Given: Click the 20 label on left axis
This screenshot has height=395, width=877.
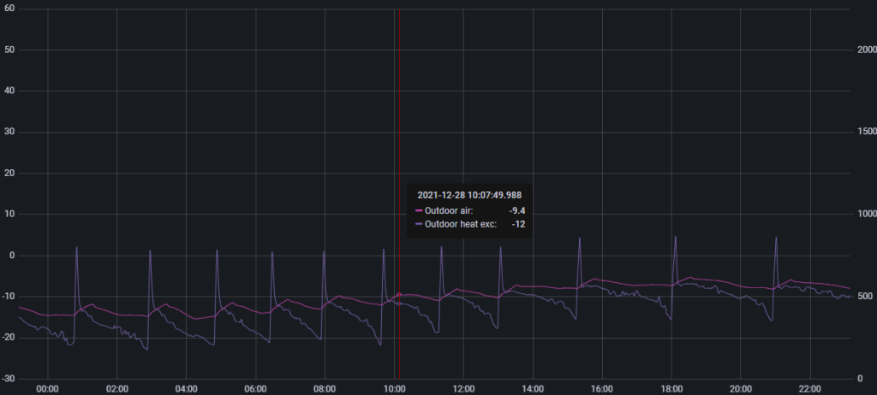Looking at the screenshot, I should [11, 173].
